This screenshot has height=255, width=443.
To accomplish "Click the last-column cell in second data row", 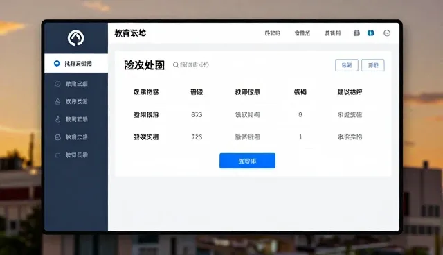I will tap(350, 137).
